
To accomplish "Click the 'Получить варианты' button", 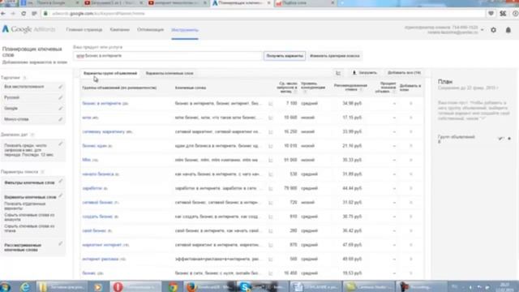I will [x=285, y=56].
